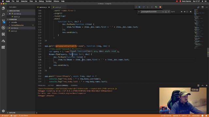The height and width of the screenshot is (117, 209).
Task: Open the Selection menu in menu bar
Action: tap(24, 1)
